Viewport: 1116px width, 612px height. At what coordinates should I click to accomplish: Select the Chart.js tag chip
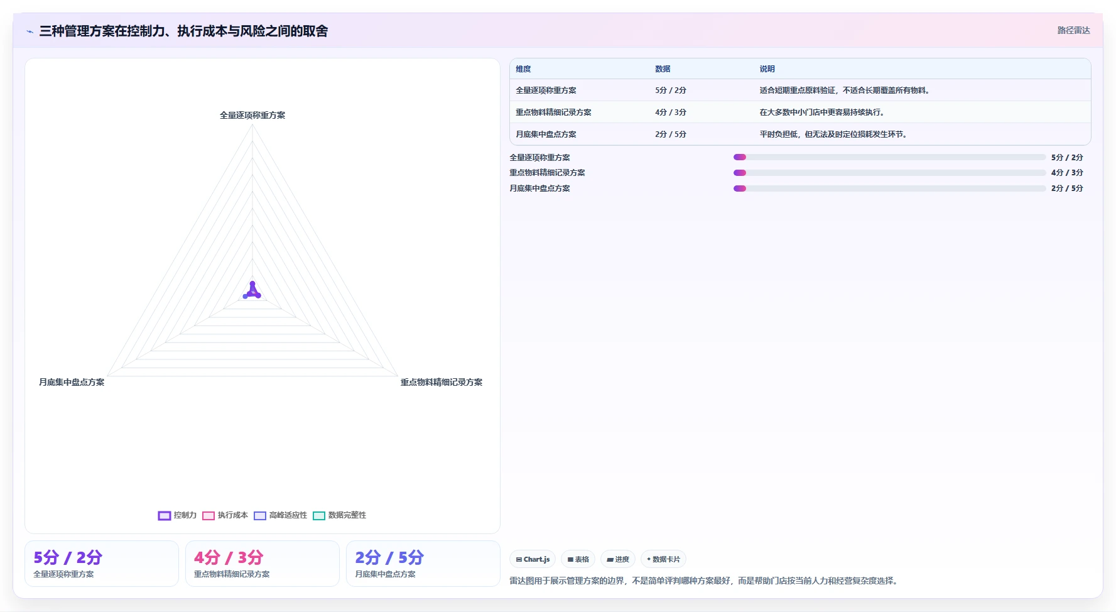[x=533, y=559]
